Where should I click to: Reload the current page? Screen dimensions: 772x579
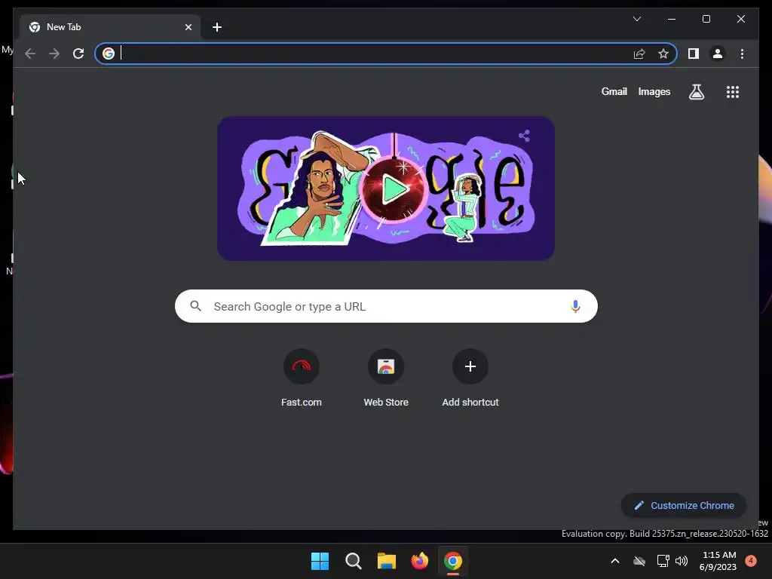[x=78, y=54]
